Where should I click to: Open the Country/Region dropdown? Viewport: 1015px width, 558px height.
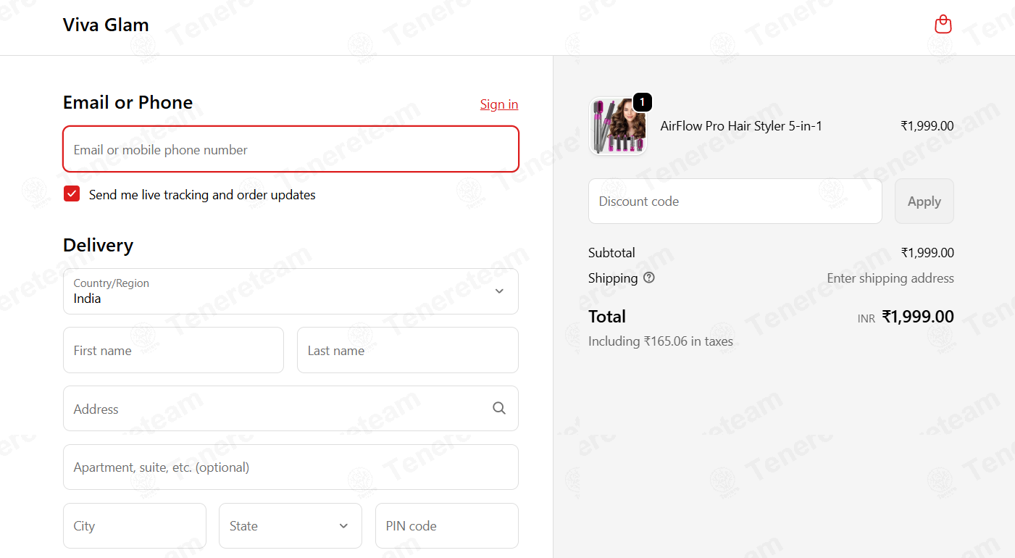click(291, 291)
